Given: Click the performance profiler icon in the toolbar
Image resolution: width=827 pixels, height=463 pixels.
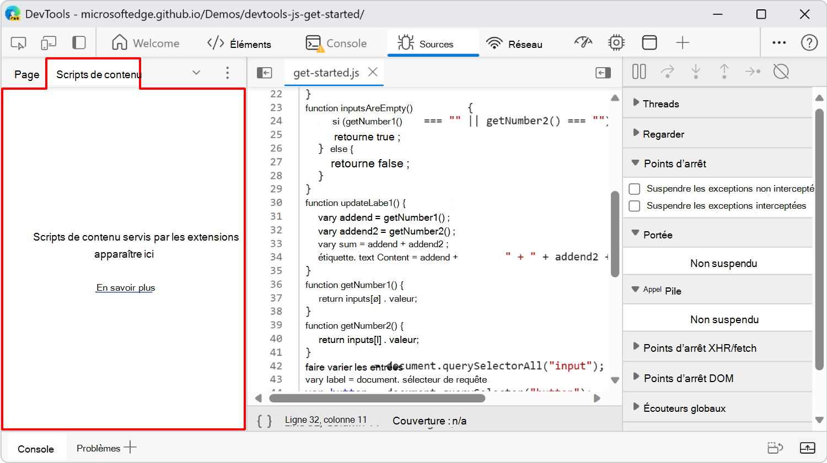Looking at the screenshot, I should click(583, 42).
